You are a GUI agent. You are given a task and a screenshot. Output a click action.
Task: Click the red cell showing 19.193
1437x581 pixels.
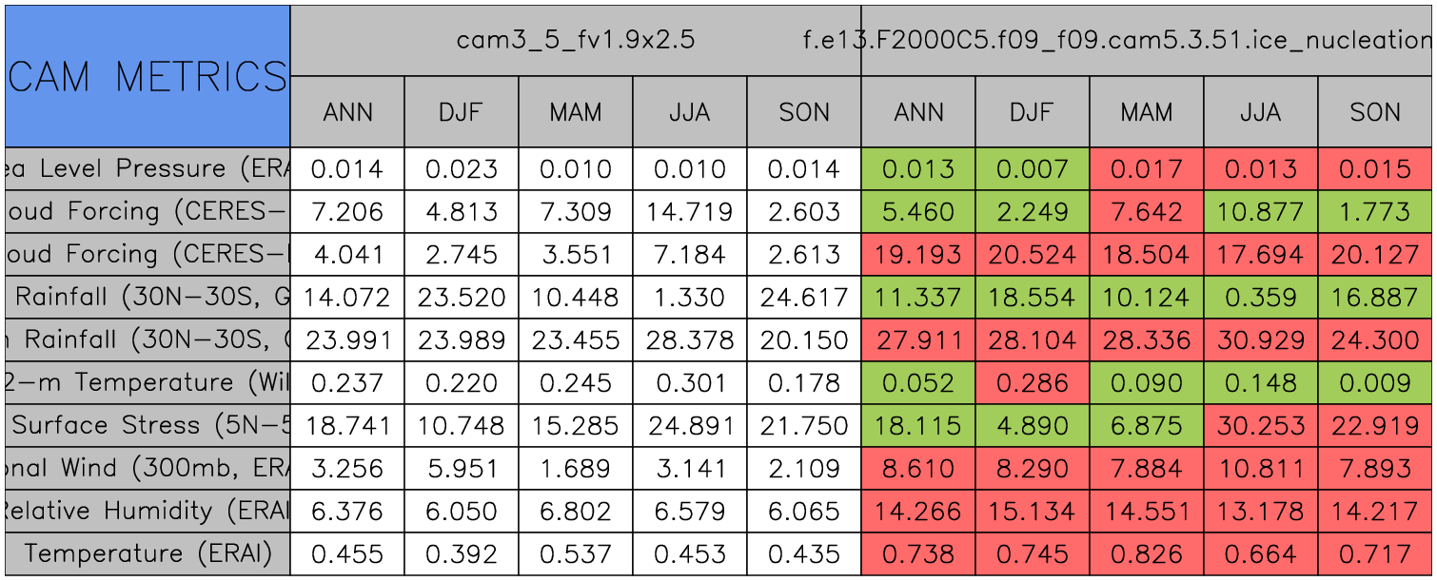coord(918,255)
